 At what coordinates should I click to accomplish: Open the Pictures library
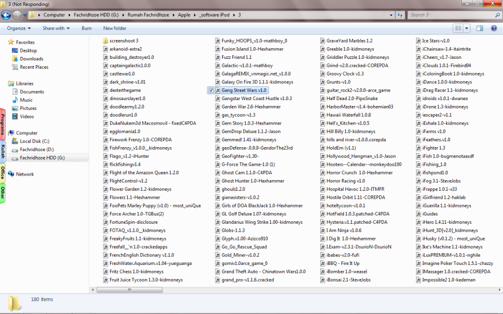(28, 108)
